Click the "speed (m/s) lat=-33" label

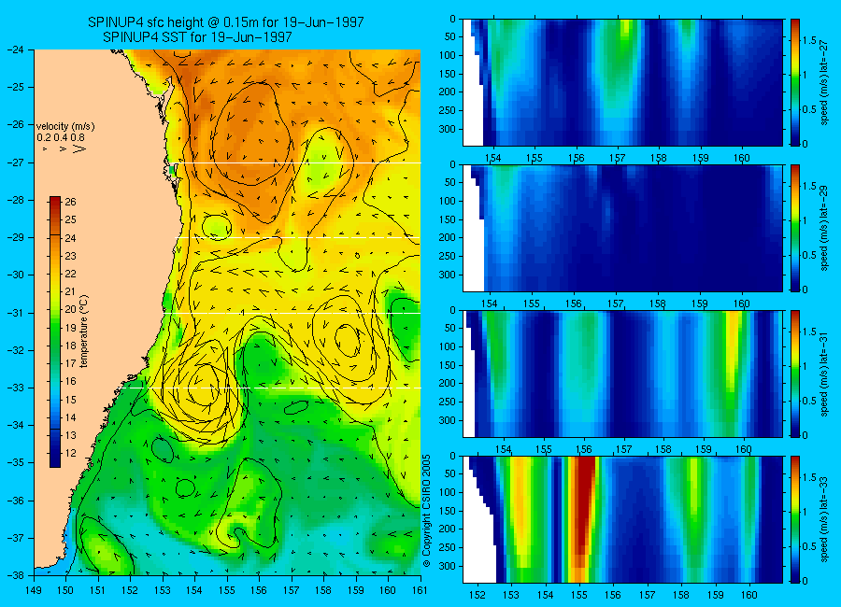point(825,519)
